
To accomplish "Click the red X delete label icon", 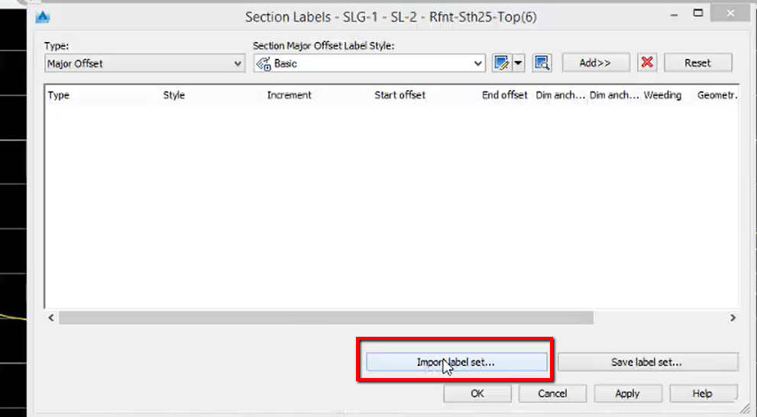I will click(x=647, y=63).
